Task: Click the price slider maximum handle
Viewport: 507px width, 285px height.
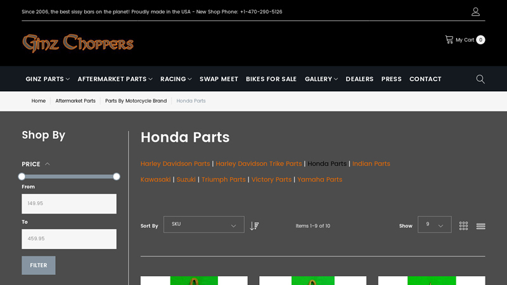Action: 117,177
